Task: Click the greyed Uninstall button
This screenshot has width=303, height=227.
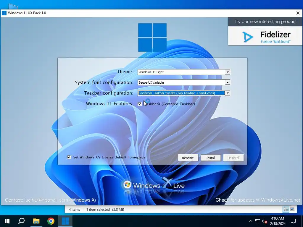Action: [x=233, y=158]
